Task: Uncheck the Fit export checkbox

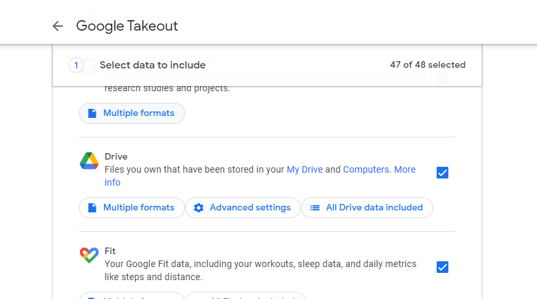Action: pyautogui.click(x=442, y=267)
